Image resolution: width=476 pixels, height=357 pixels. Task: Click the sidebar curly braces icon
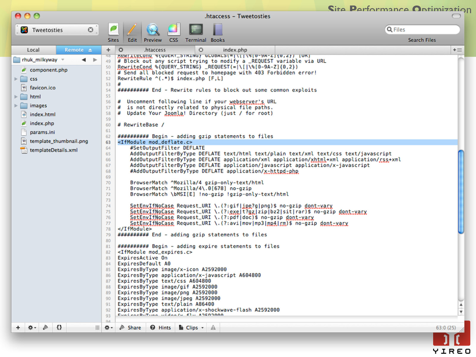pos(59,328)
